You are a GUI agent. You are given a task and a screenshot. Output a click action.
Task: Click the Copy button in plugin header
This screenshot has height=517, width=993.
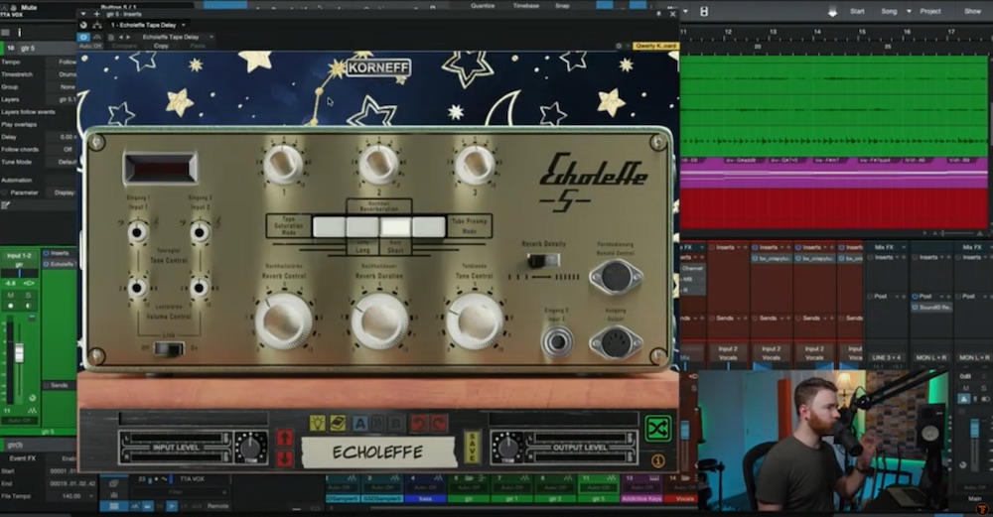click(x=161, y=46)
